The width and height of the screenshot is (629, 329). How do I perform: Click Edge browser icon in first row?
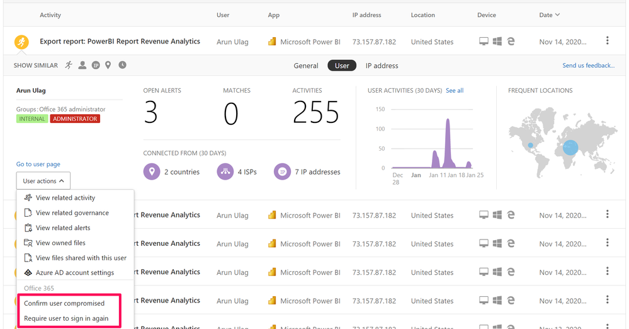pyautogui.click(x=511, y=42)
